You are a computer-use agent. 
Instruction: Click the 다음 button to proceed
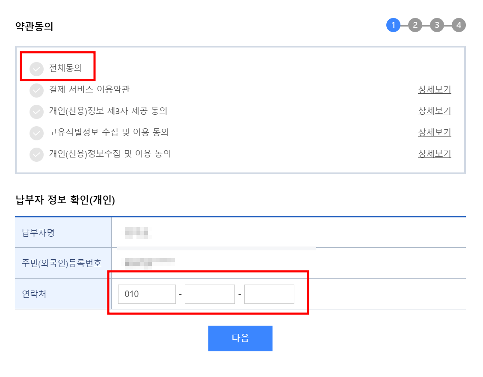(240, 338)
